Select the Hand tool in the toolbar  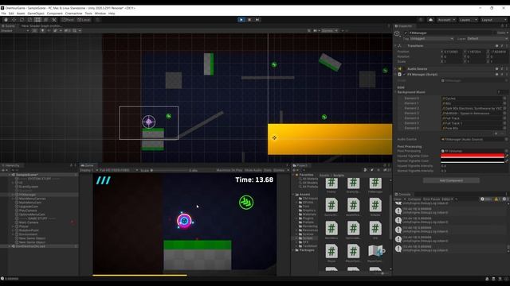6,20
